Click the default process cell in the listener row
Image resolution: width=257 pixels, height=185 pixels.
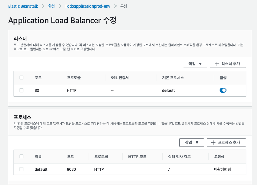coord(169,90)
